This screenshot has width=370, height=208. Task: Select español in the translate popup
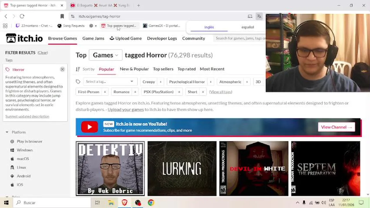point(248,27)
